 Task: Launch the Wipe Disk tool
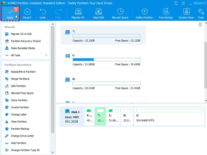[x=98, y=13]
